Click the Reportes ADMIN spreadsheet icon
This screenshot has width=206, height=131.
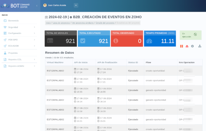coord(5,66)
